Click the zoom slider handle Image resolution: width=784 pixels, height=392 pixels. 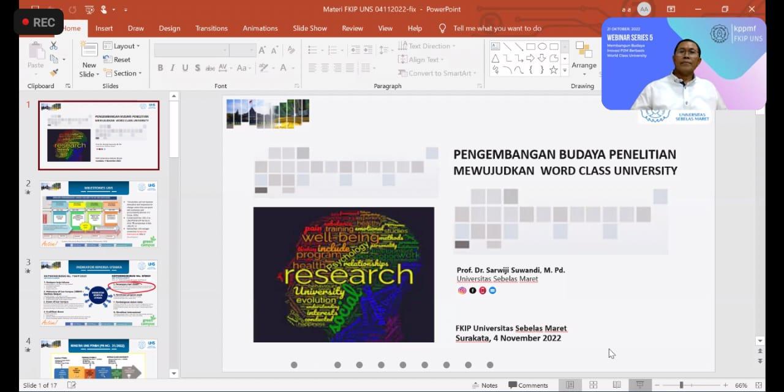click(x=681, y=385)
